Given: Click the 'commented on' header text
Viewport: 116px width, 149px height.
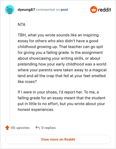Looking at the screenshot, I should [48, 10].
